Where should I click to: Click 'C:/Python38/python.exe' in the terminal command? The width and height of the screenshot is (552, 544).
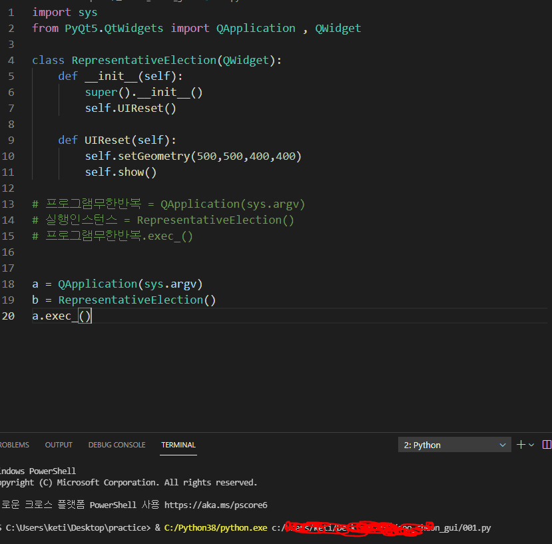coord(216,528)
